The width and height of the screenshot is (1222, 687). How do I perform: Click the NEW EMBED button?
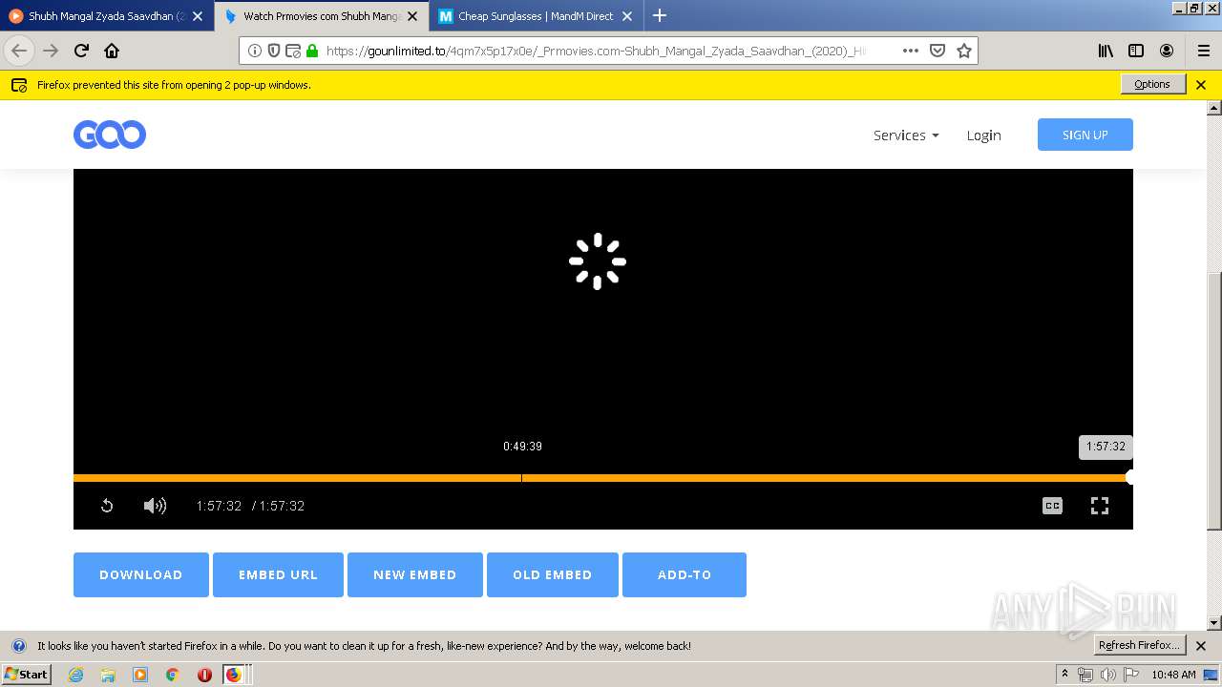tap(415, 574)
